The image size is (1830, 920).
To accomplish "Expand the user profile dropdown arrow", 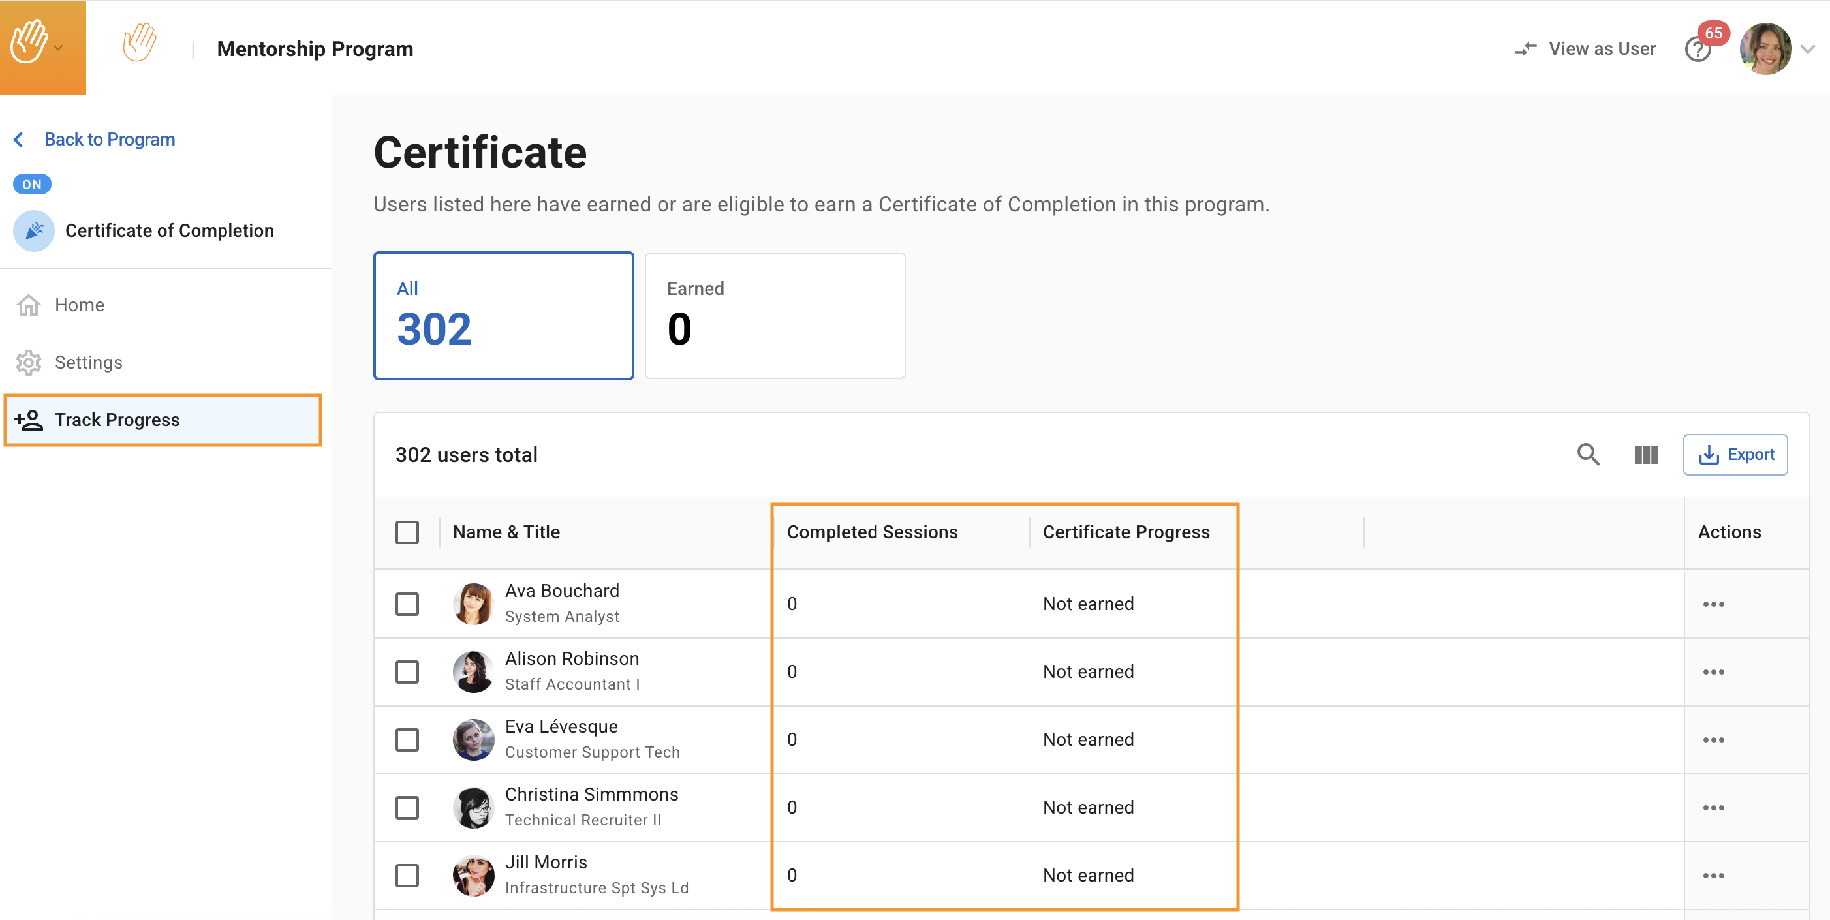I will pos(1808,49).
